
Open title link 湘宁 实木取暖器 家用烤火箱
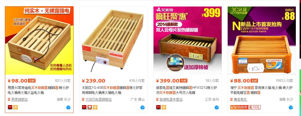tap(261, 90)
